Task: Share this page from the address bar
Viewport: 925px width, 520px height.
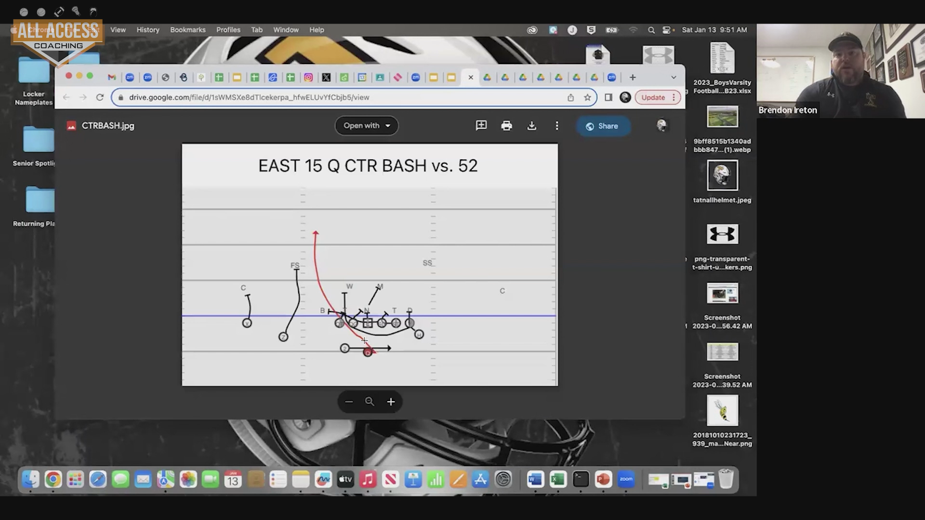Action: (570, 97)
